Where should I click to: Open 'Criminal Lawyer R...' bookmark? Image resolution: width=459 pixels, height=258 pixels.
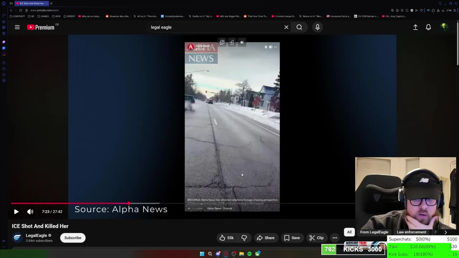pyautogui.click(x=283, y=16)
